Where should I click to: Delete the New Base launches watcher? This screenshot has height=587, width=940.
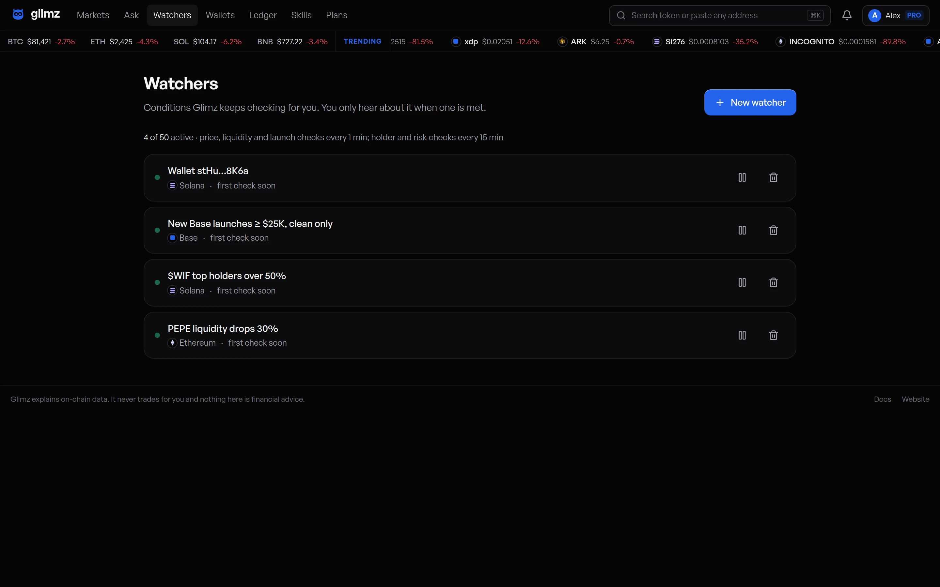click(x=773, y=230)
